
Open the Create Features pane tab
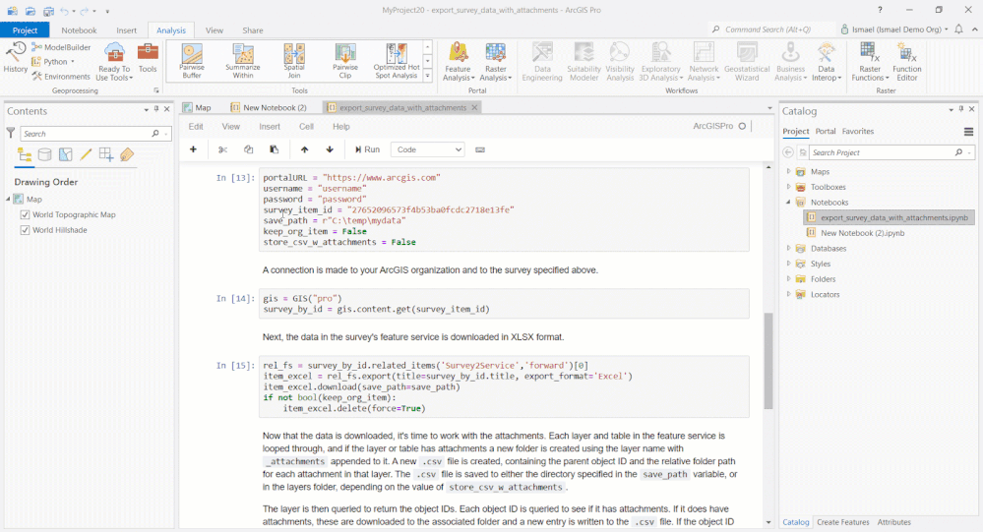click(x=842, y=522)
